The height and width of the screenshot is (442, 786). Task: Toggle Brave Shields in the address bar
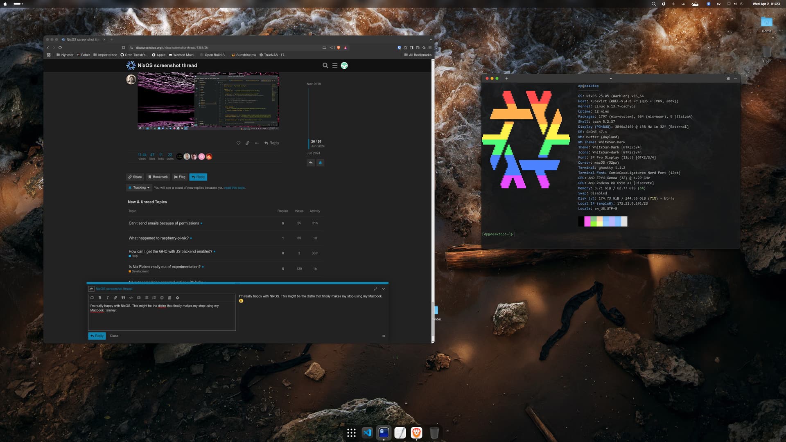coord(338,47)
